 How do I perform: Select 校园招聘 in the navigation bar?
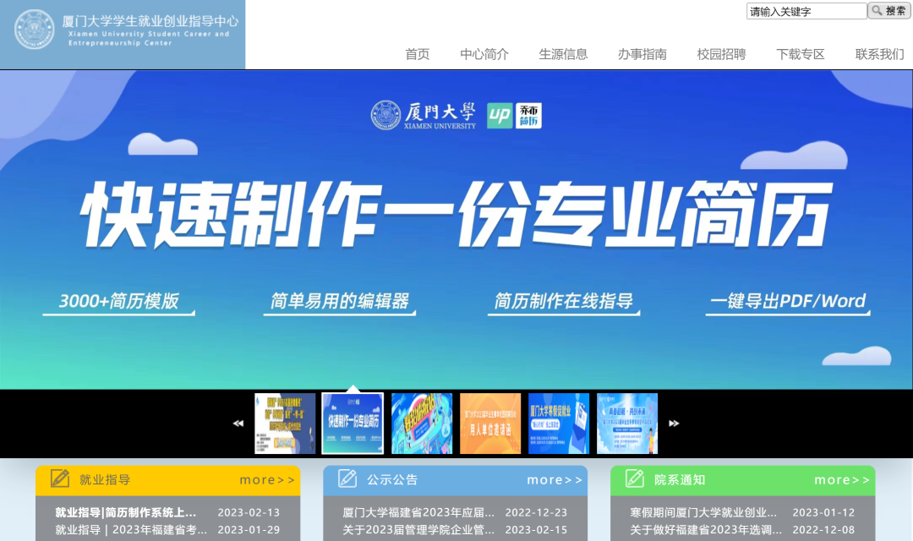(721, 54)
